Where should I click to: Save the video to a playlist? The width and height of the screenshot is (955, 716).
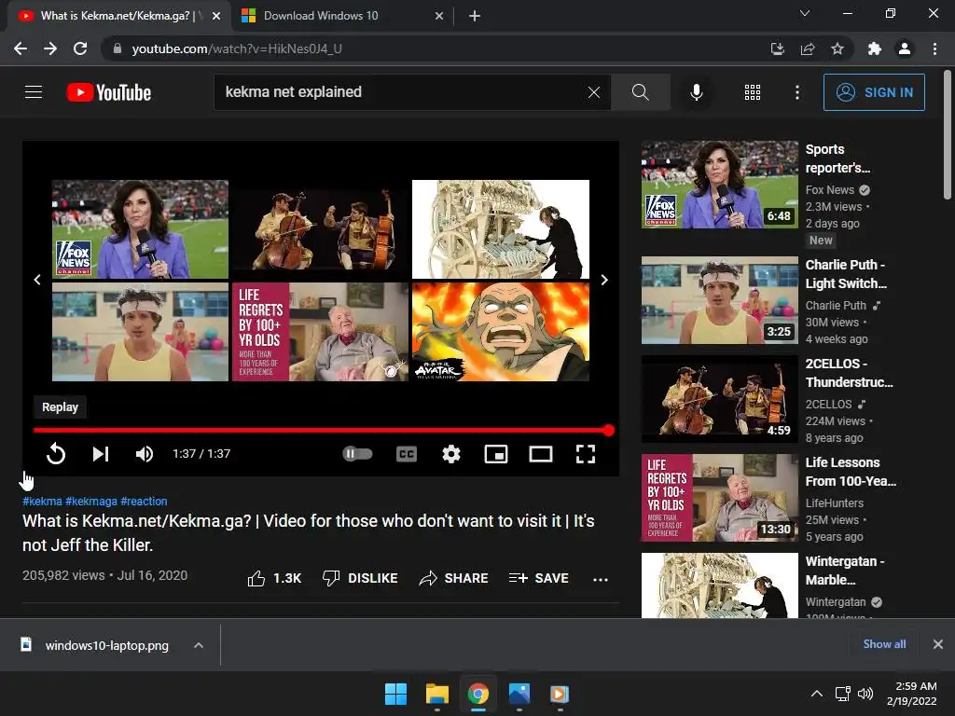[538, 578]
